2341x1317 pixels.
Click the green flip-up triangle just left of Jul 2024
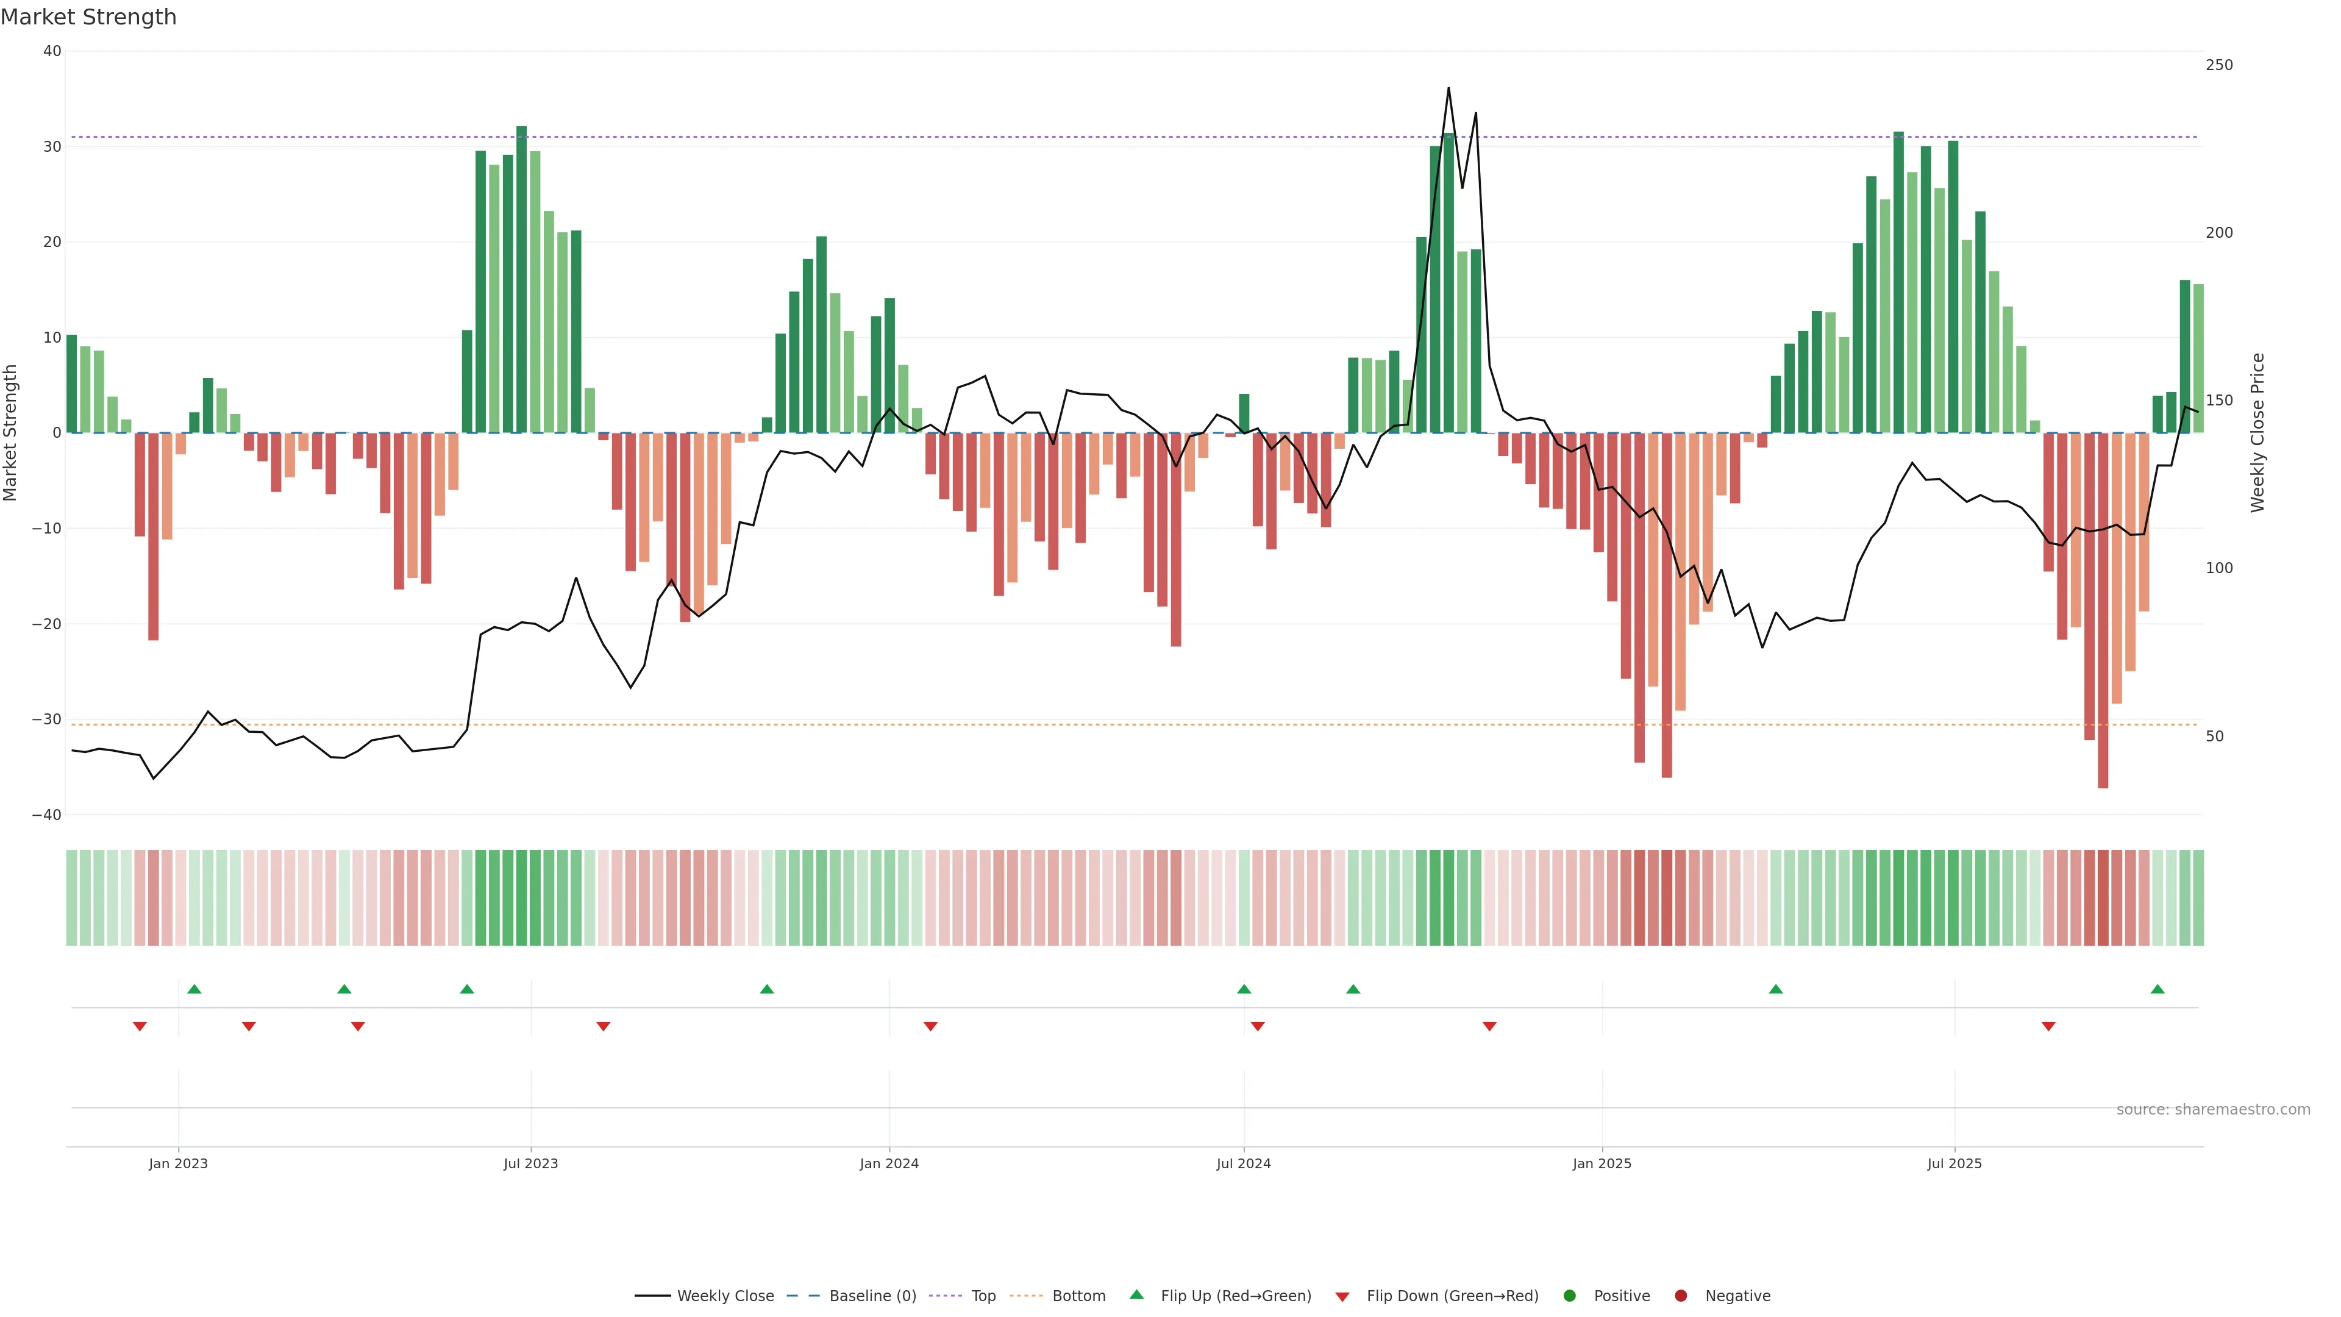(1244, 989)
